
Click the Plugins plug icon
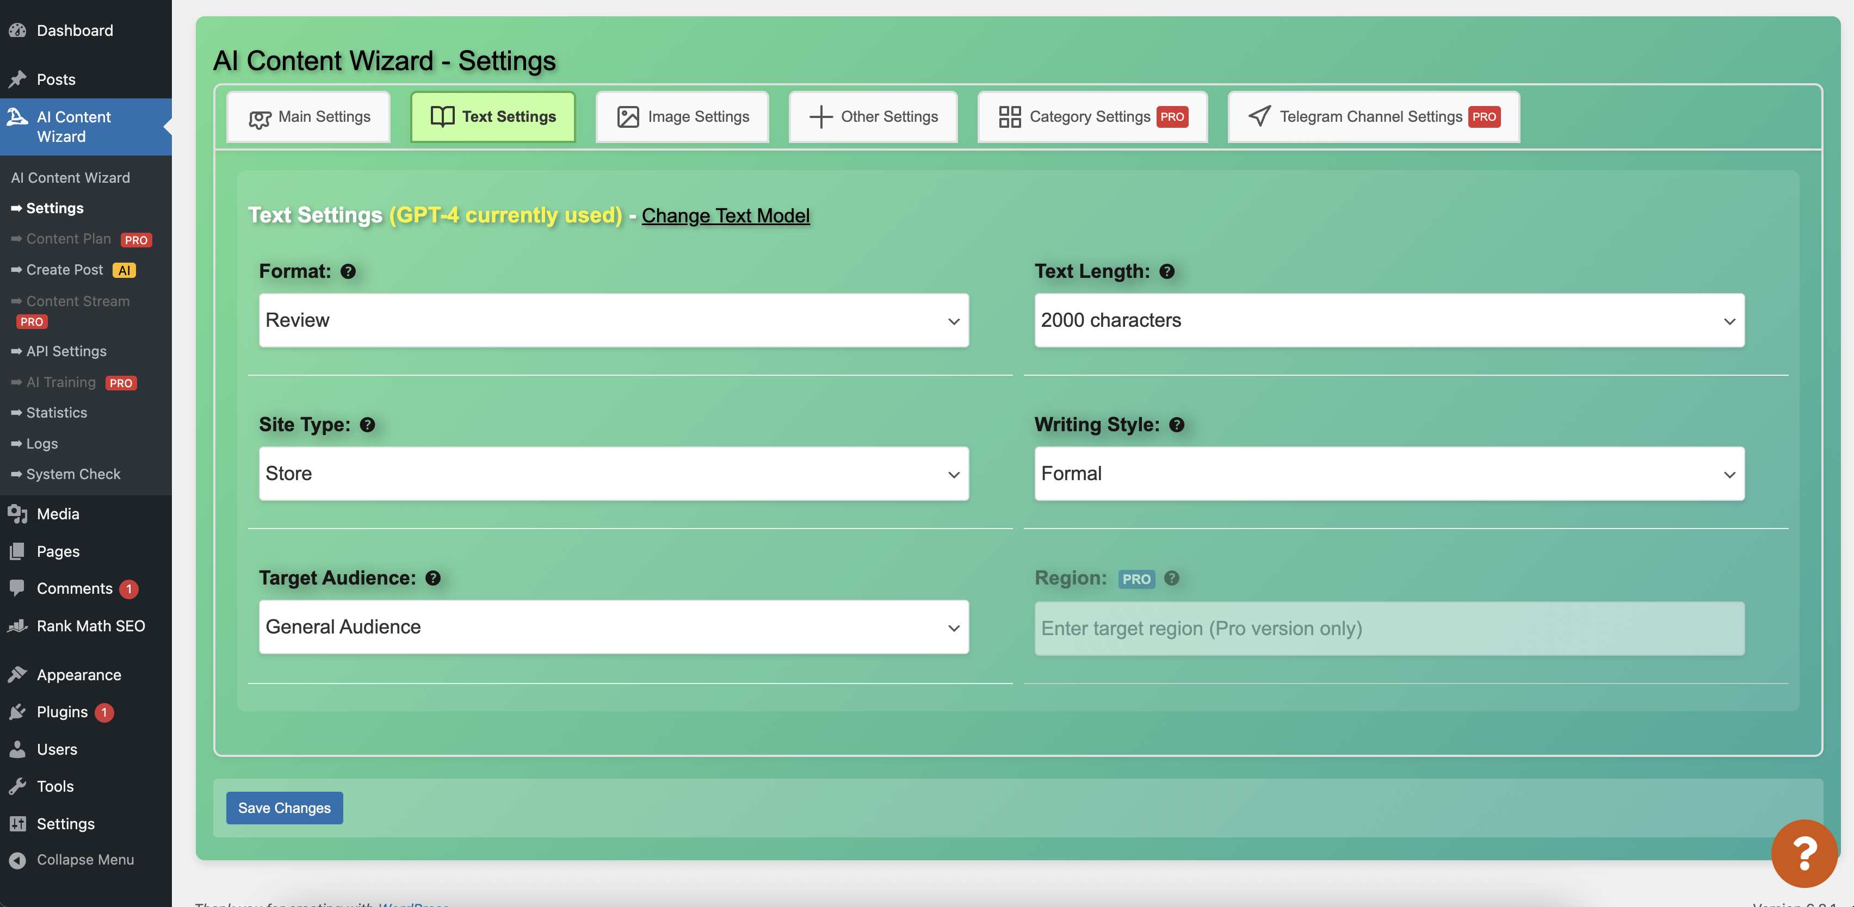click(x=17, y=712)
